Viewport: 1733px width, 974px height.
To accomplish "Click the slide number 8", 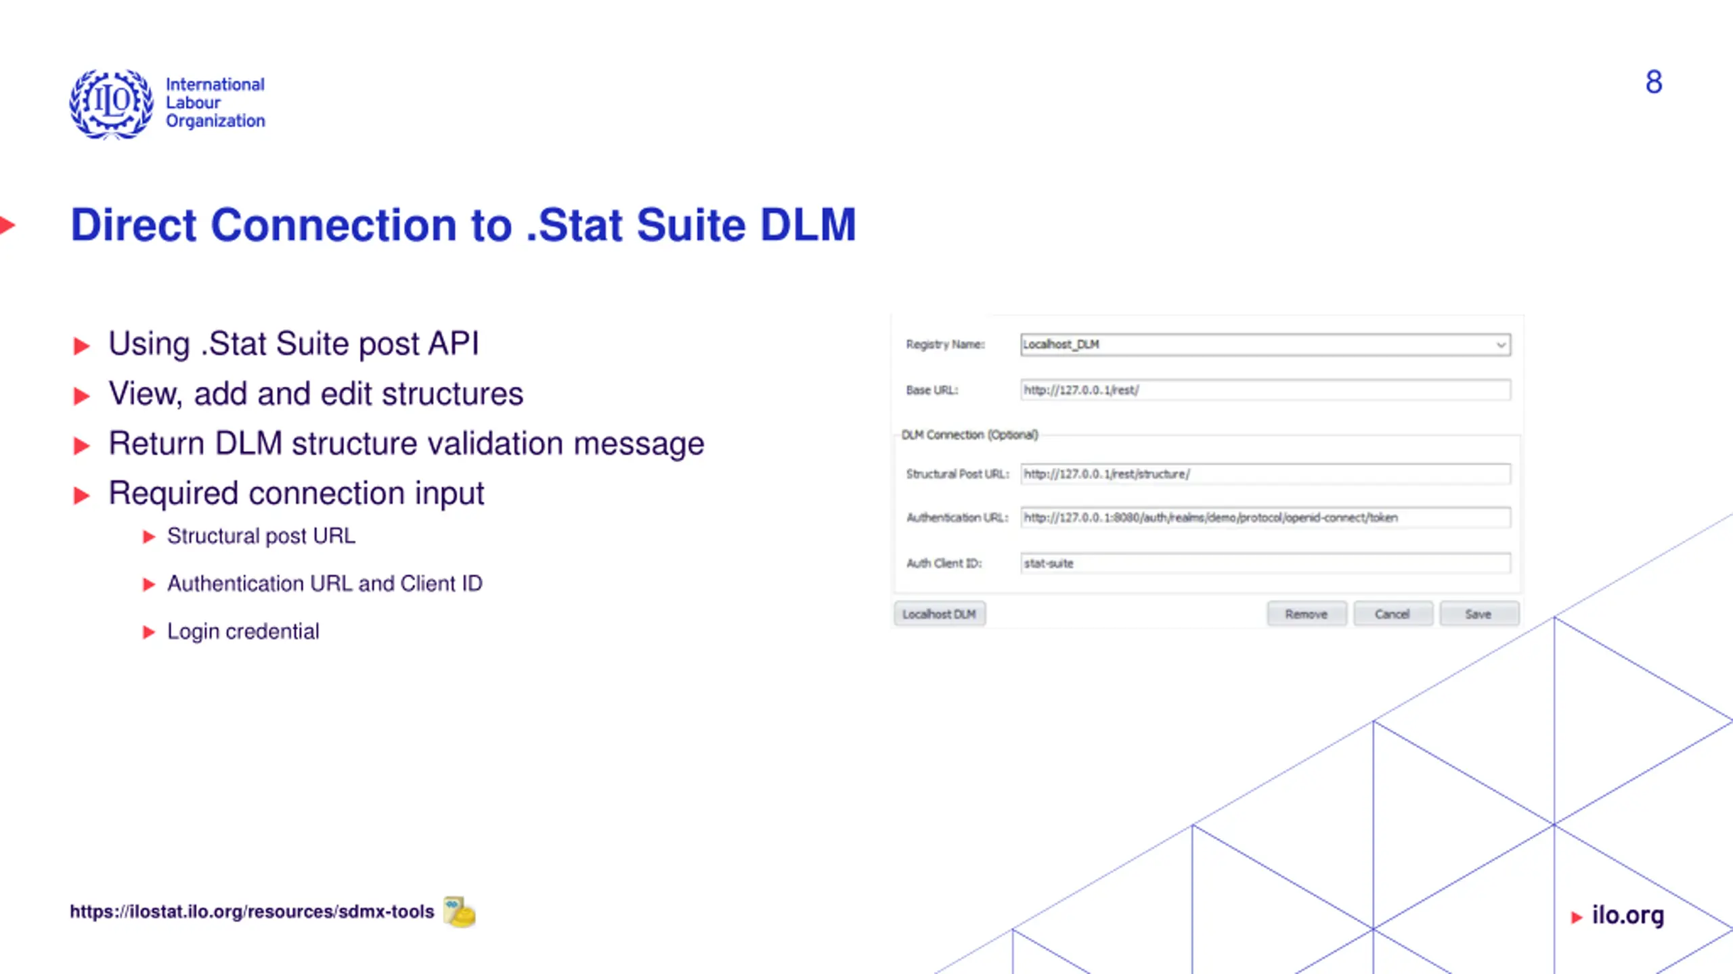I will pos(1654,83).
